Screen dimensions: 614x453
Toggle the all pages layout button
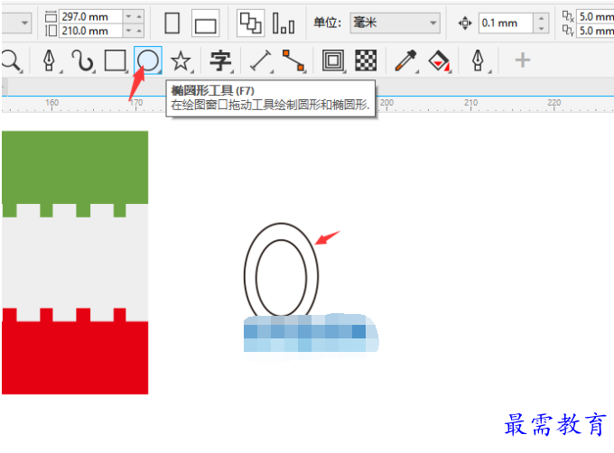[251, 23]
